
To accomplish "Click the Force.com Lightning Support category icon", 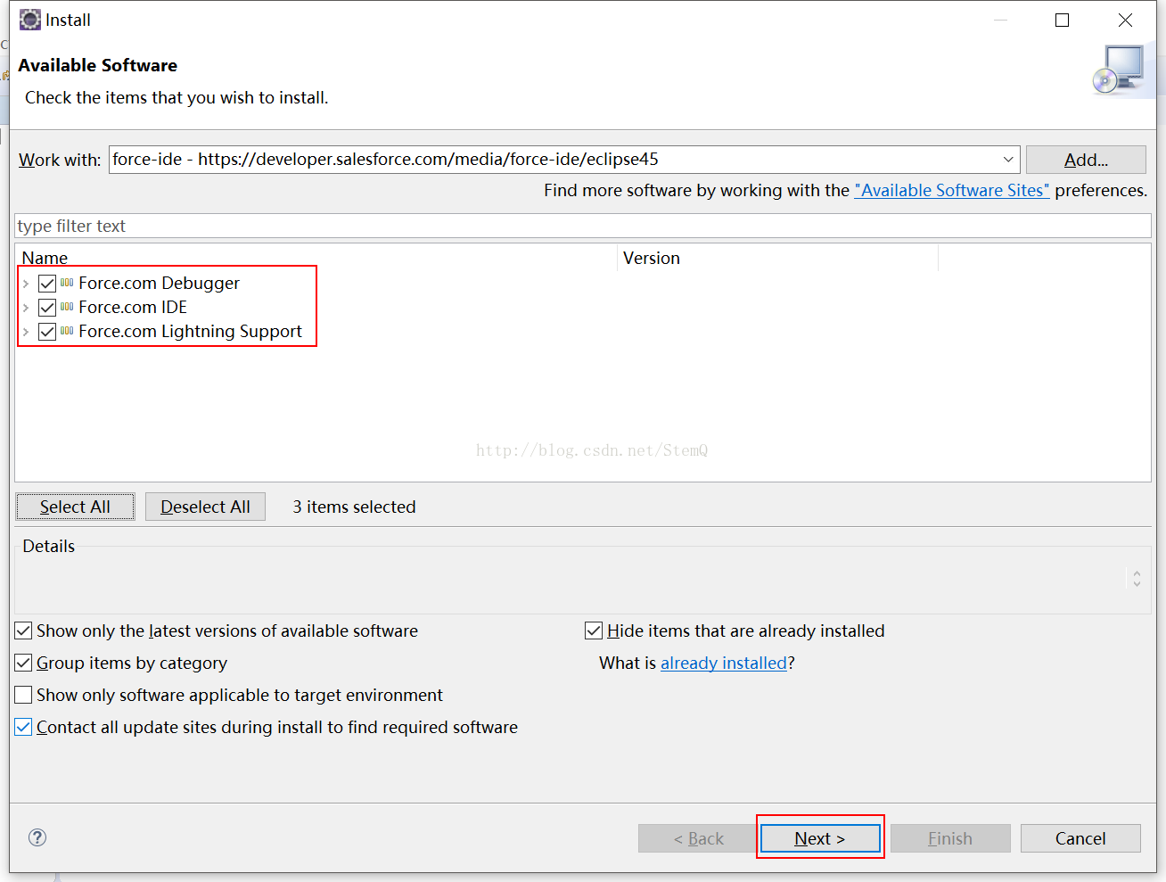I will pyautogui.click(x=67, y=331).
